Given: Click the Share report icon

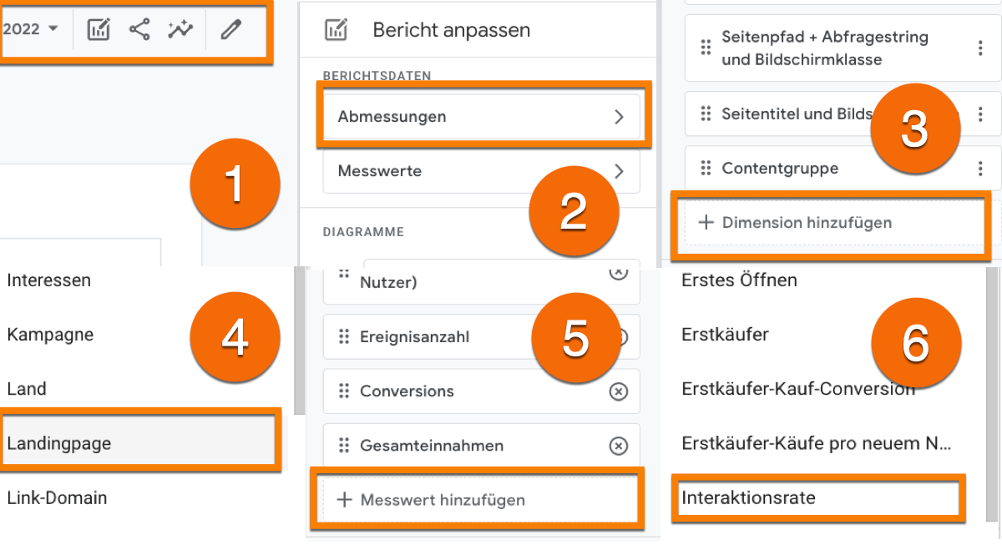Looking at the screenshot, I should pos(139,29).
